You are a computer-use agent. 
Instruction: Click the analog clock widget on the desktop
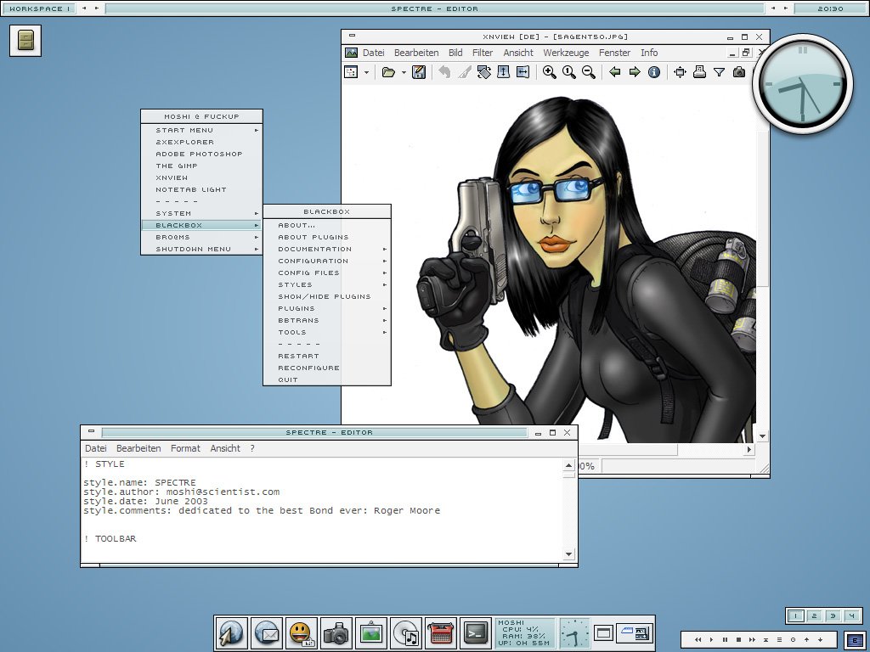pos(802,84)
